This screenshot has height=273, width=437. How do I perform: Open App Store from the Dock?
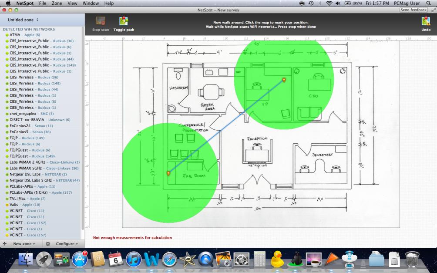(x=80, y=259)
